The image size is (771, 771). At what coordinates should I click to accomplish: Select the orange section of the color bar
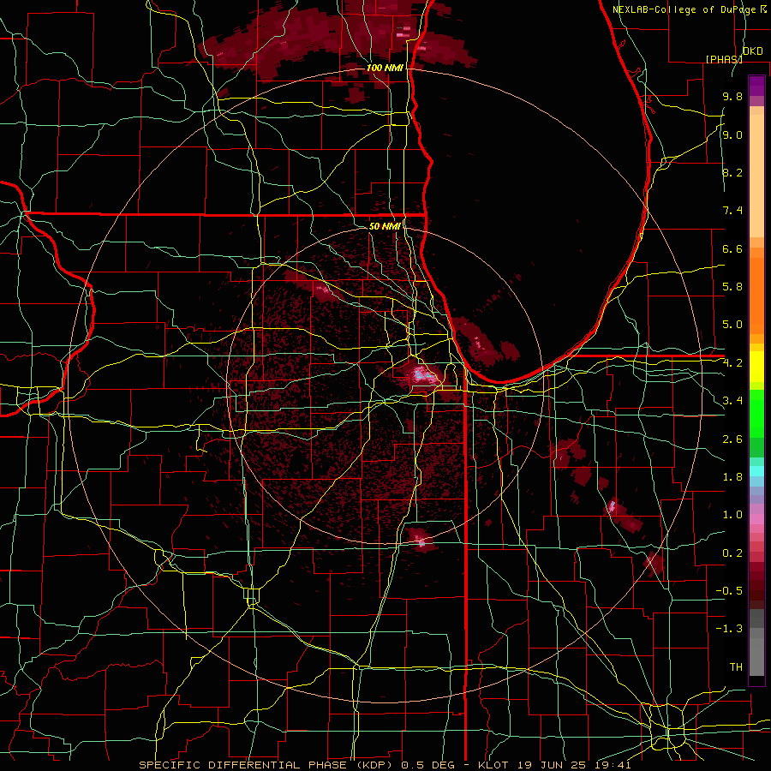[x=756, y=295]
